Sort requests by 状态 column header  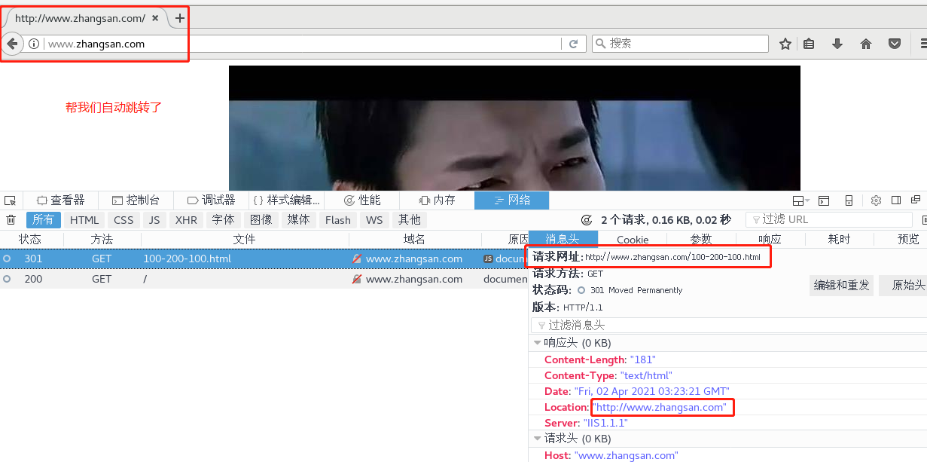(30, 239)
